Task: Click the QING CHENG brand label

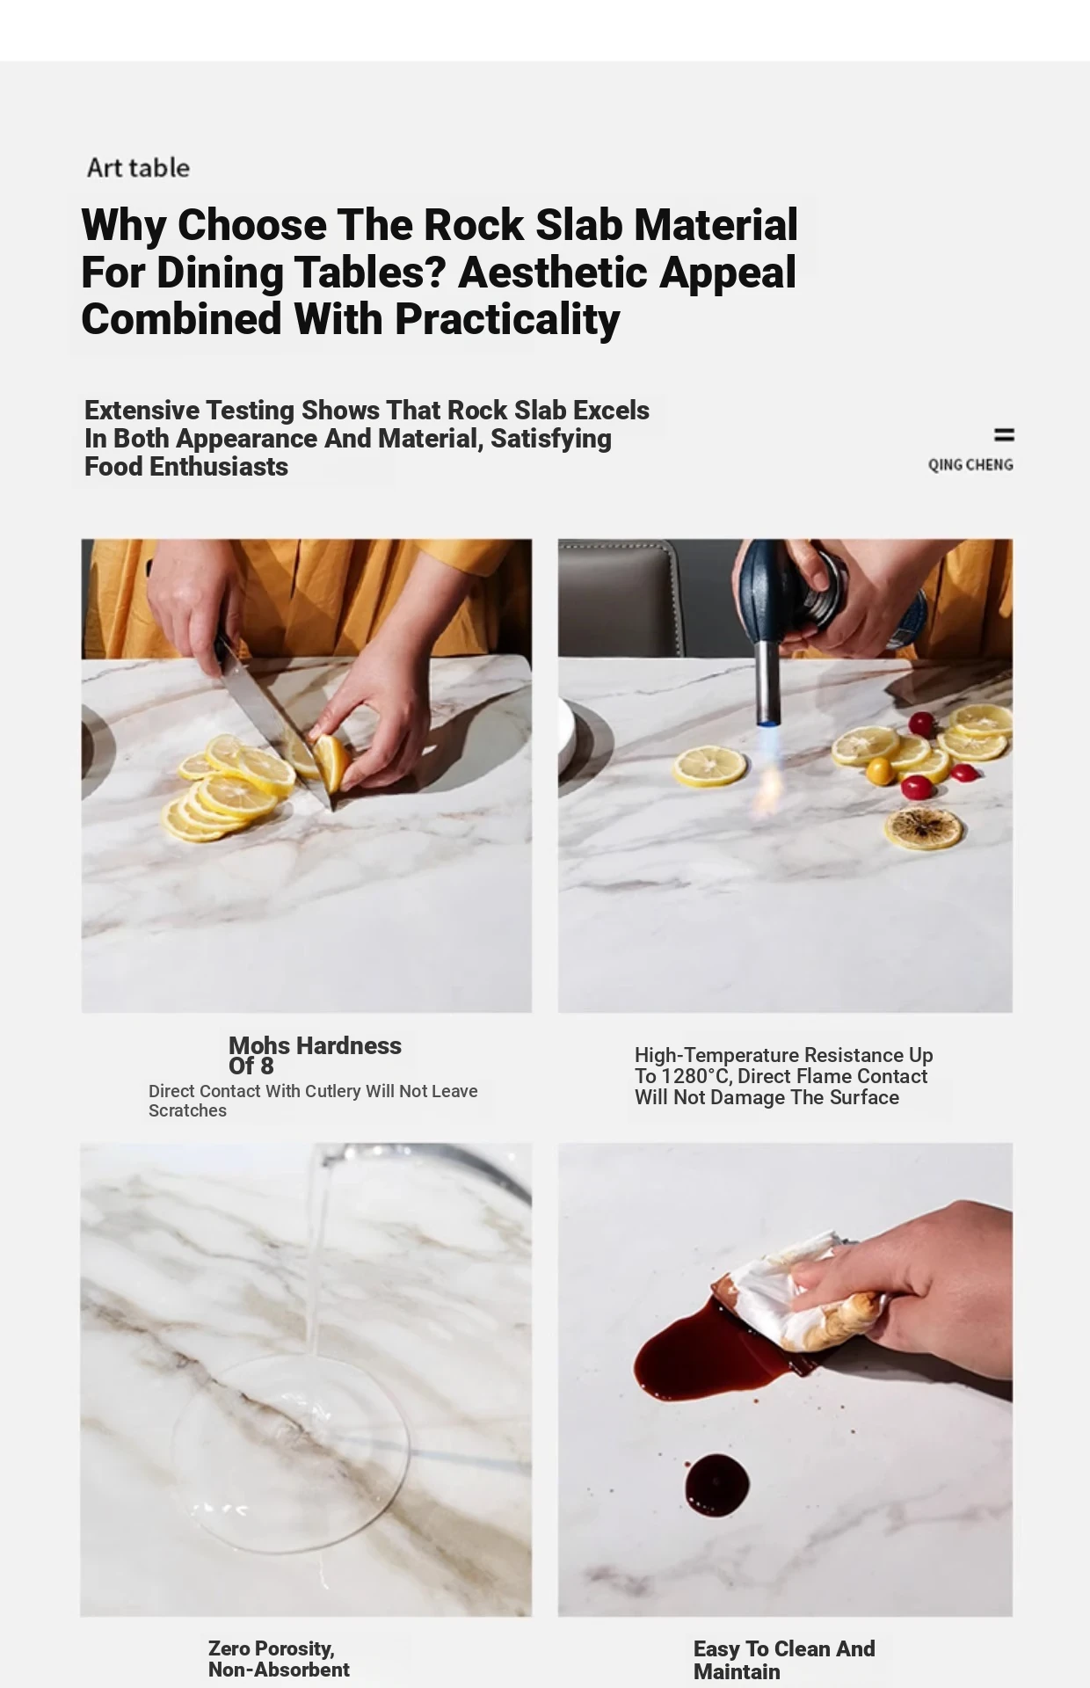Action: (970, 464)
